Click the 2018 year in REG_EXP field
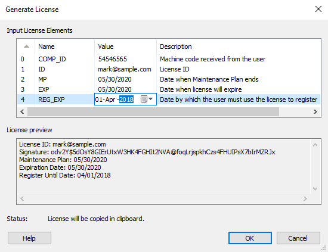The image size is (328, 252). [126, 99]
